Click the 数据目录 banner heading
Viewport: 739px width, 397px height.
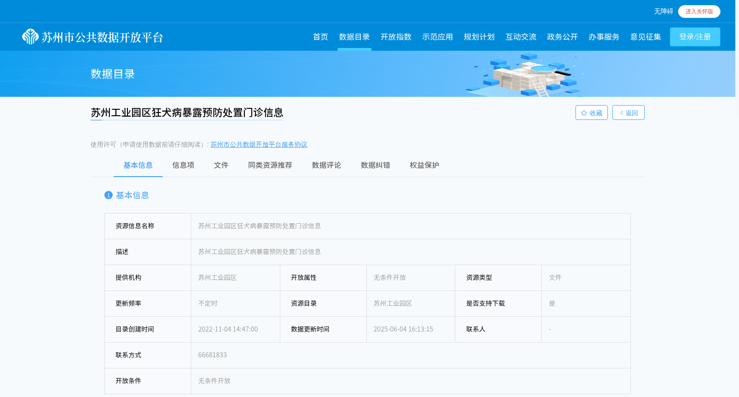click(x=113, y=74)
